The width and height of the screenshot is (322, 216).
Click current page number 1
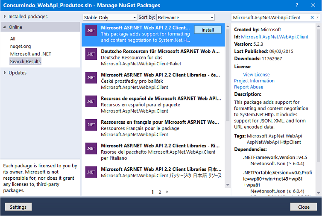[152, 192]
